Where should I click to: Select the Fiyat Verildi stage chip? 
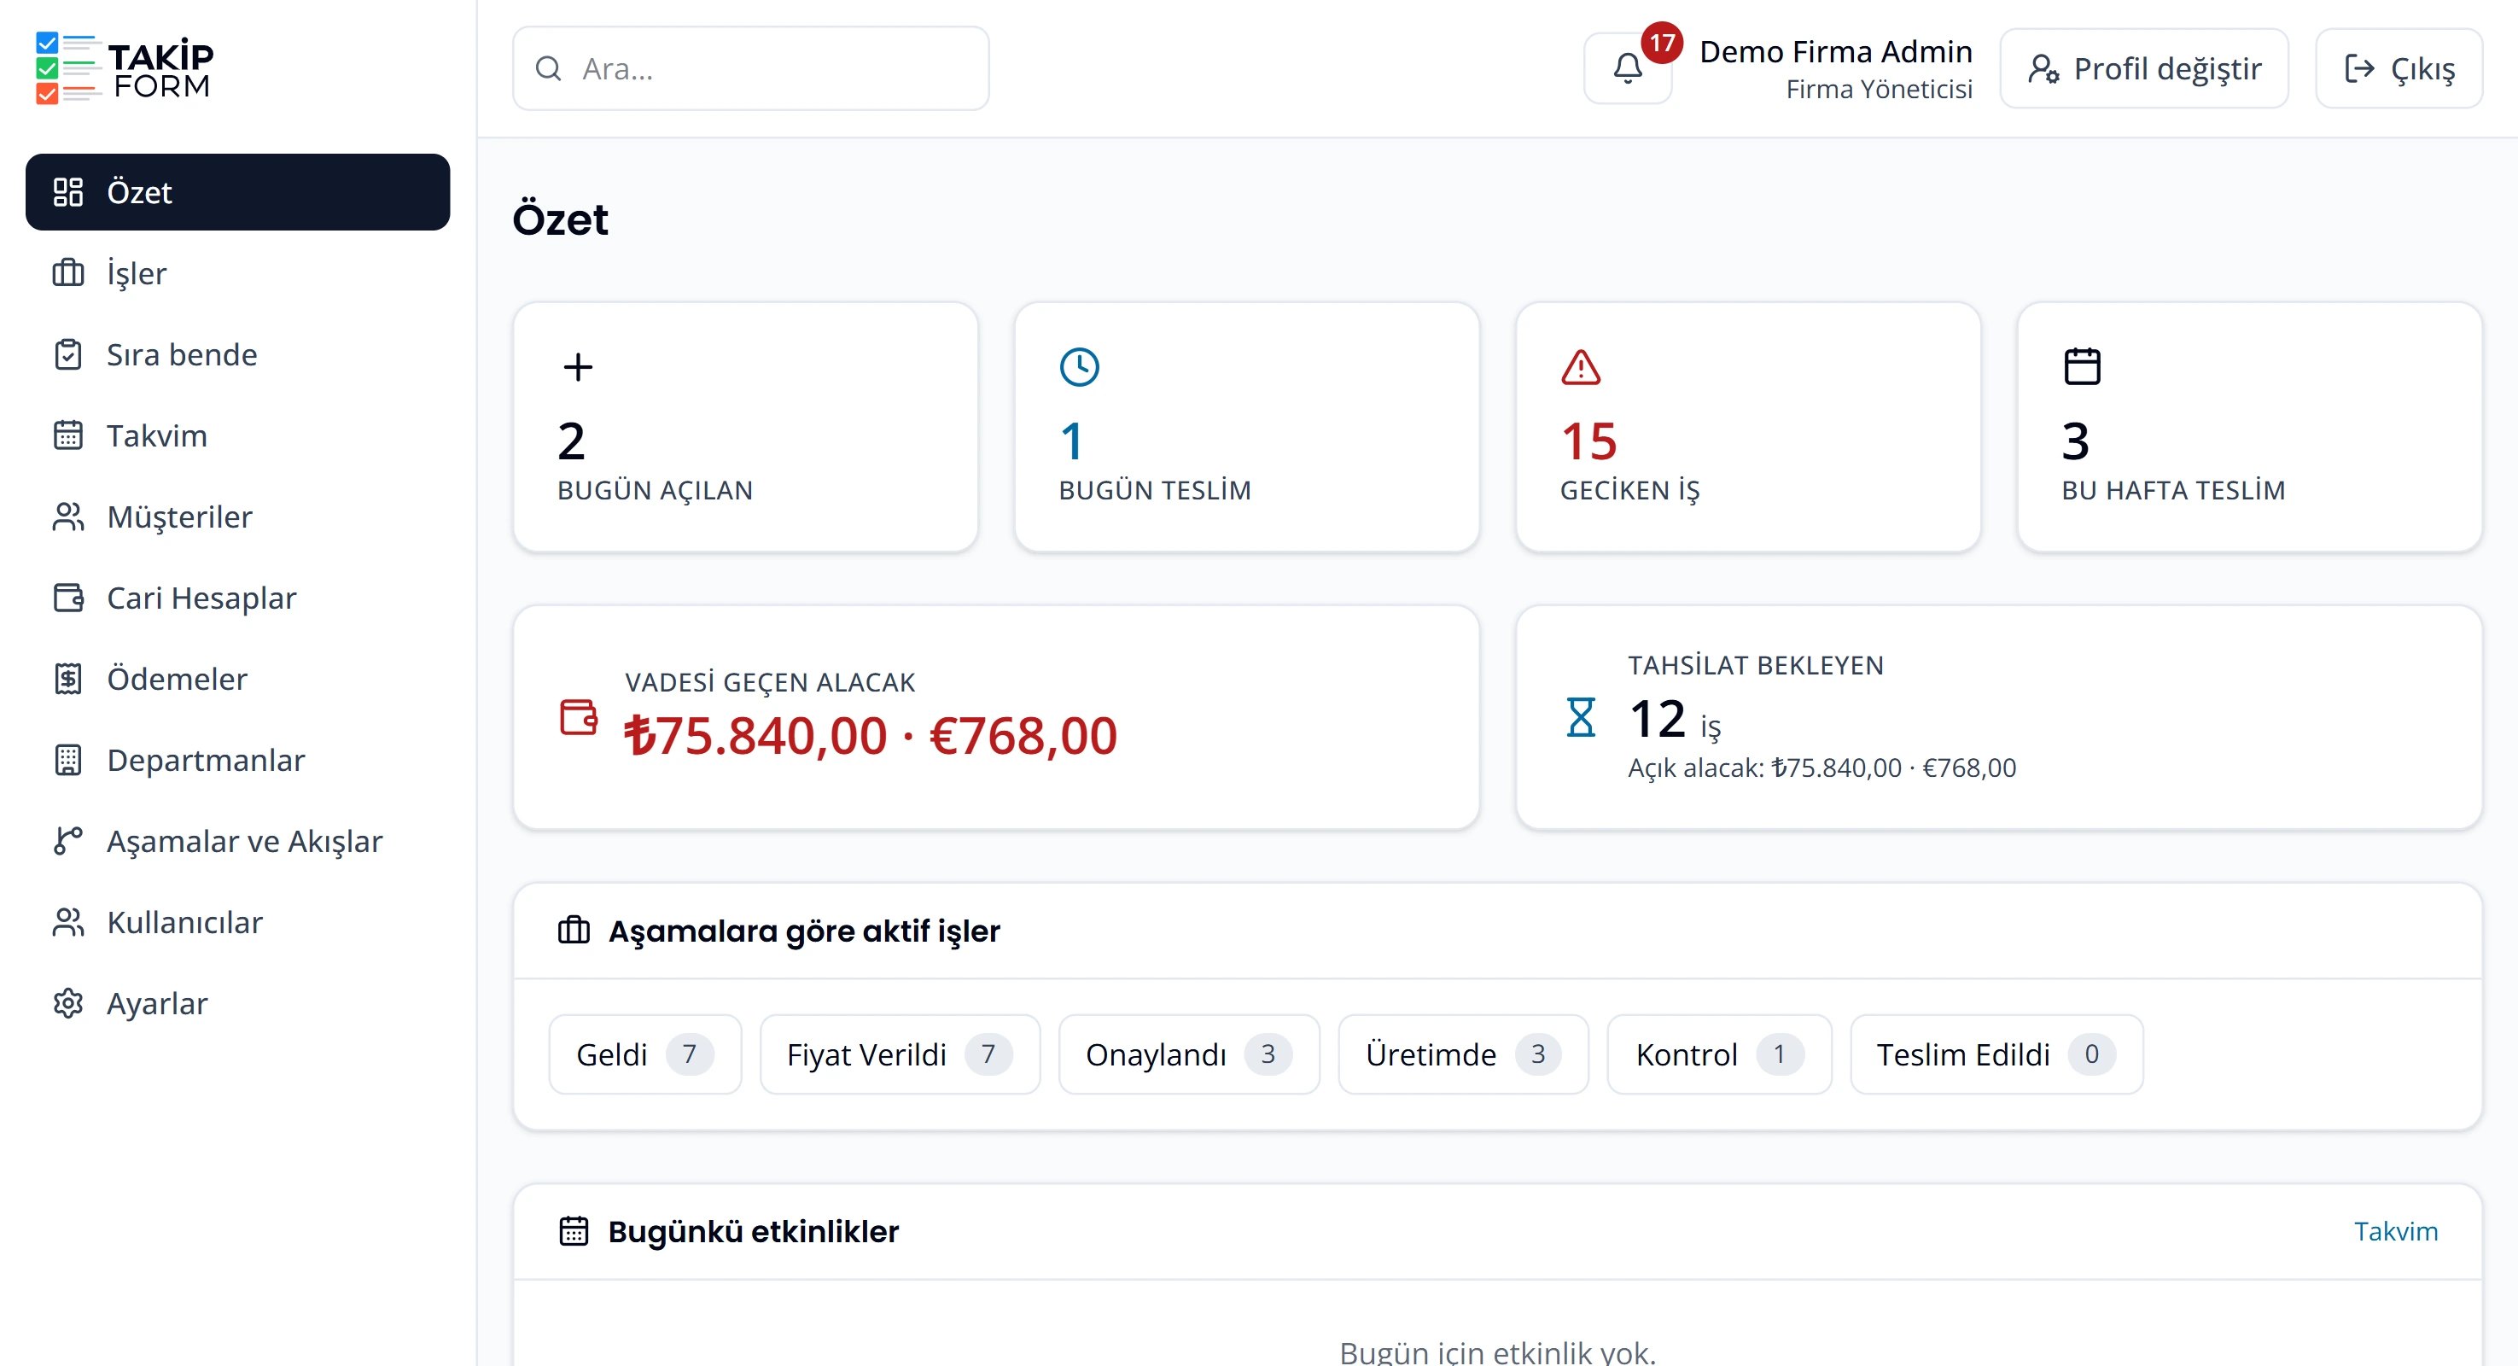click(x=901, y=1054)
